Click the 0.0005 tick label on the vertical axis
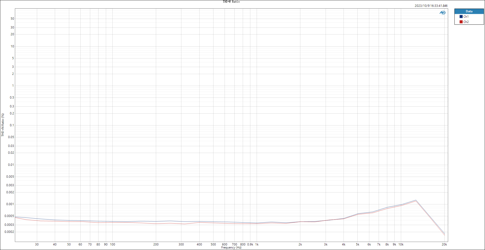Viewport: 485px width, 250px height. coord(9,216)
